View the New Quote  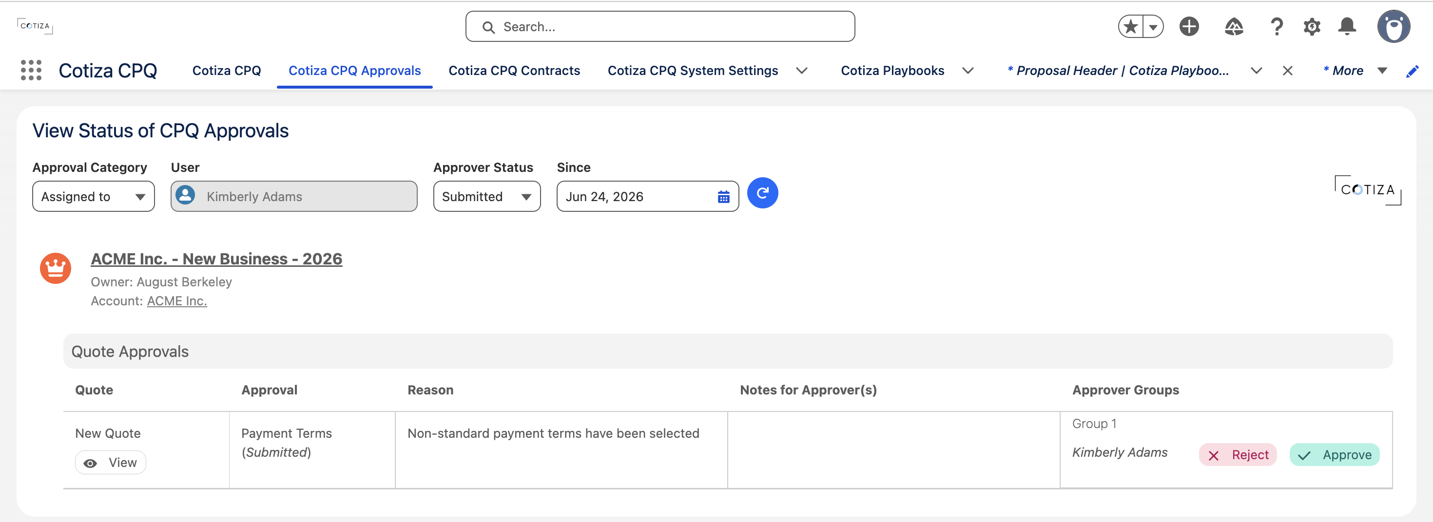tap(111, 463)
